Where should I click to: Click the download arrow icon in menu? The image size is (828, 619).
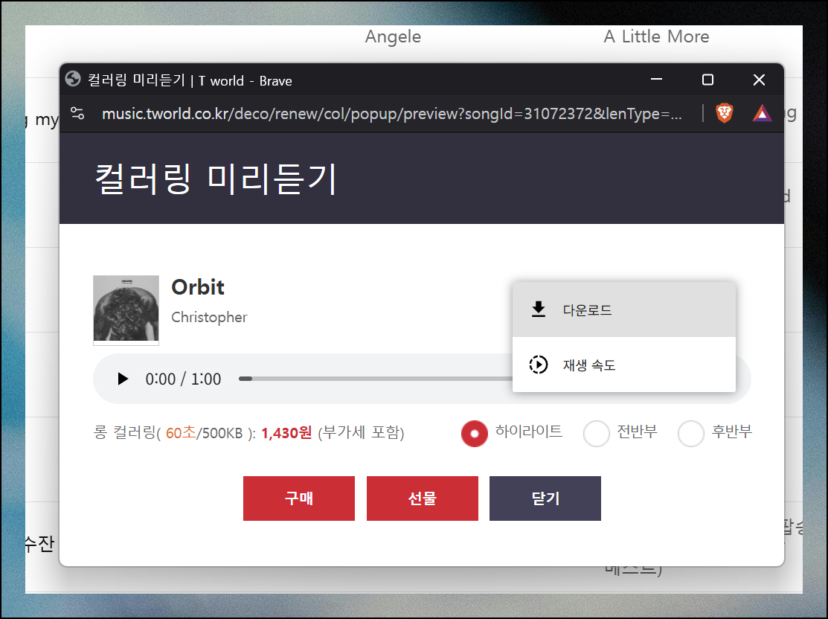(538, 309)
